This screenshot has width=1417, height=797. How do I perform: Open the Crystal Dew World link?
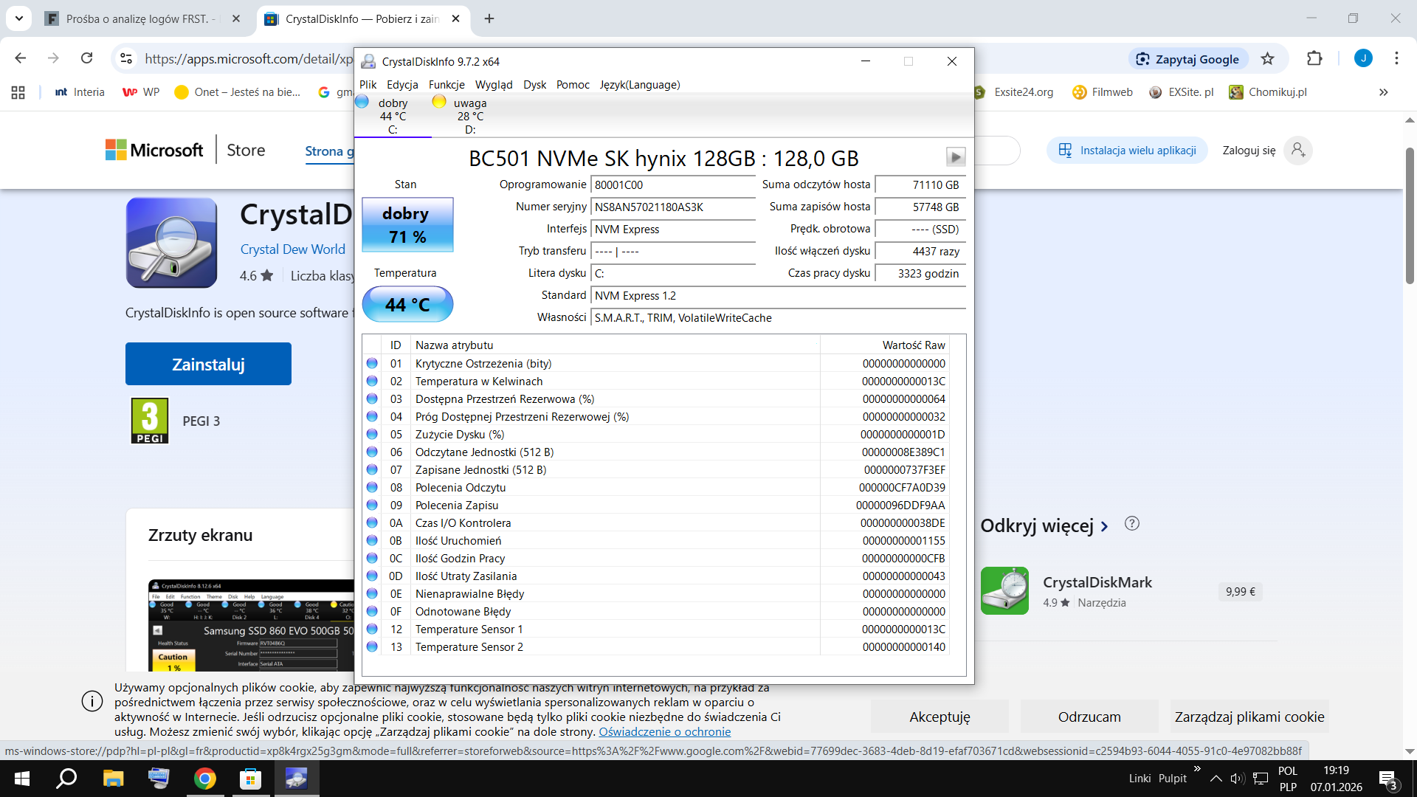pyautogui.click(x=292, y=249)
